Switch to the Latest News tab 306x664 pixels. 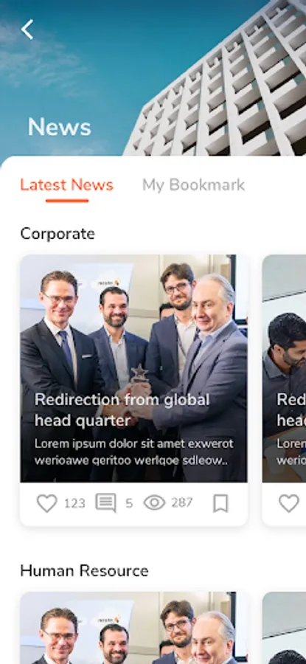point(67,185)
